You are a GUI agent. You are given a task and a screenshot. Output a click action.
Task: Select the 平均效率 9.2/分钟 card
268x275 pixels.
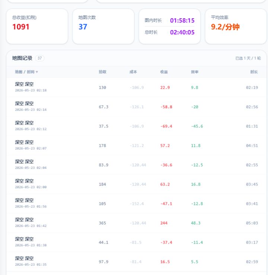pos(236,26)
